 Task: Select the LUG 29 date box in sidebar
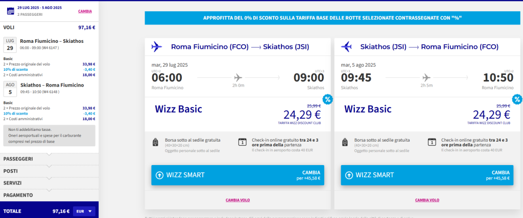click(x=10, y=45)
